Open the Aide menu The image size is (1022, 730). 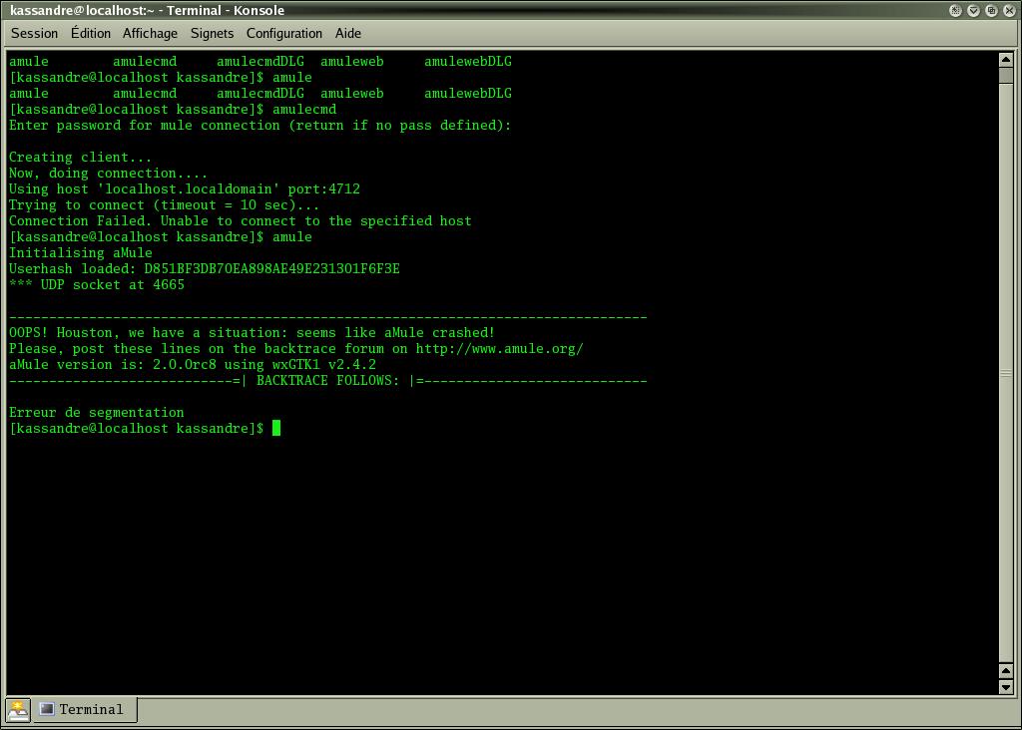point(348,33)
